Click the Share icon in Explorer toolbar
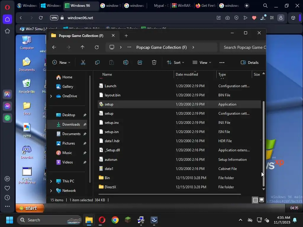 [140, 62]
